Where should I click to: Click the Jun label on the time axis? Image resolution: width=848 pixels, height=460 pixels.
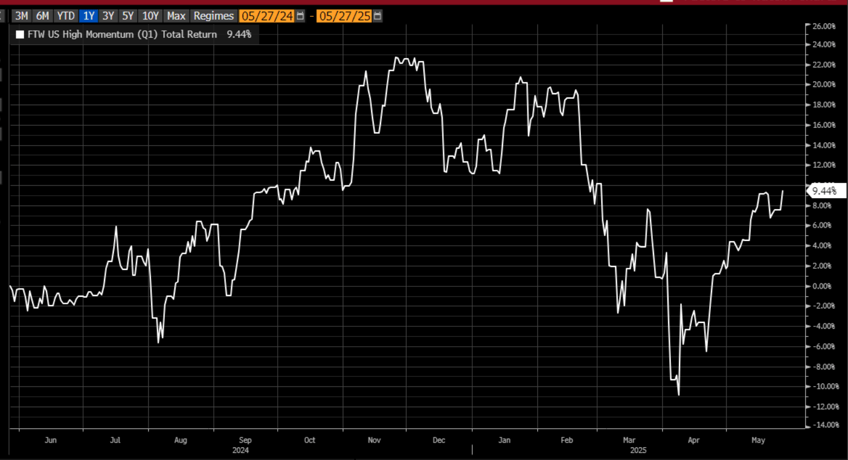tap(51, 440)
